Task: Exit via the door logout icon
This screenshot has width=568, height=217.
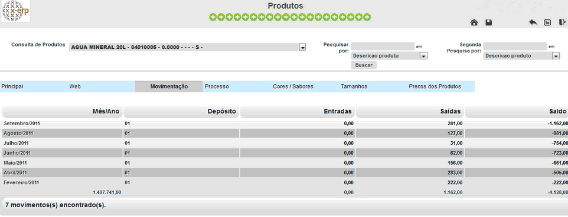Action: pyautogui.click(x=562, y=22)
